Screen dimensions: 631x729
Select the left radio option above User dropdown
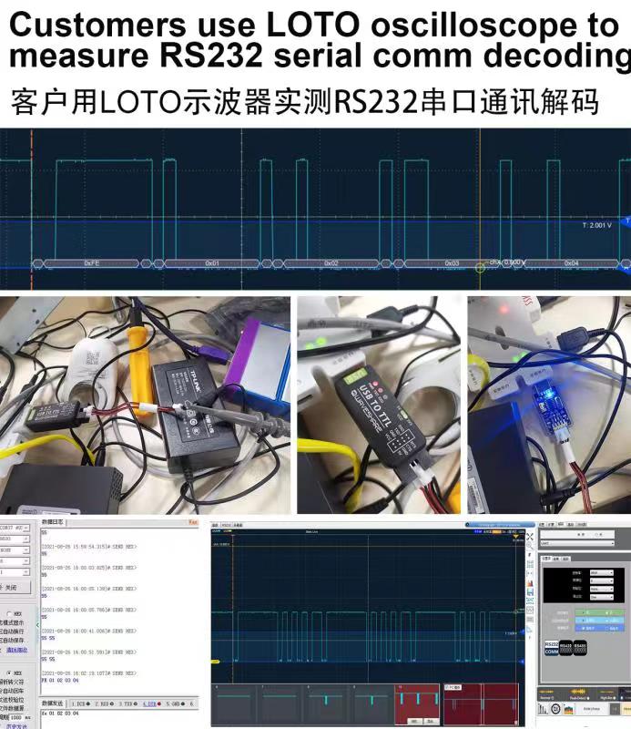click(578, 534)
